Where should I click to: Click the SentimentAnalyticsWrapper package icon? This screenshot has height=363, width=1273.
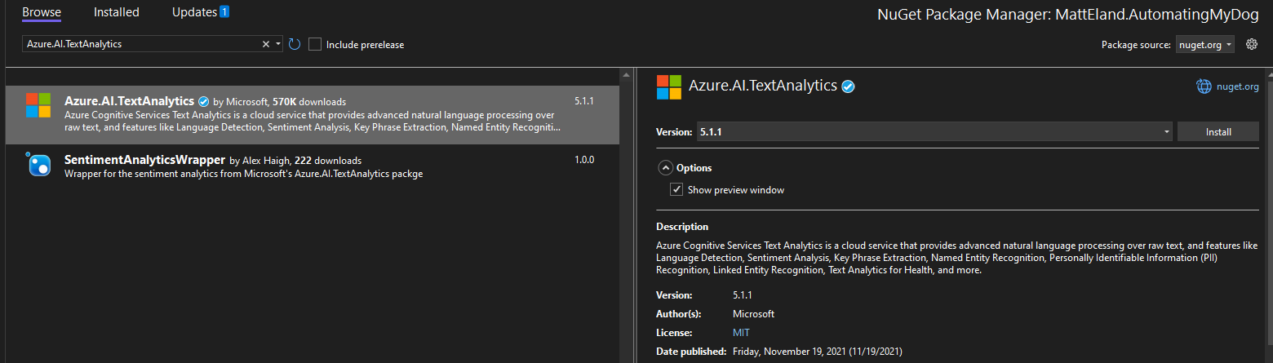(x=38, y=164)
